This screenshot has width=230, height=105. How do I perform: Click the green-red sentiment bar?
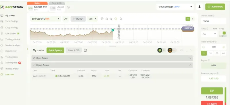coord(225,96)
